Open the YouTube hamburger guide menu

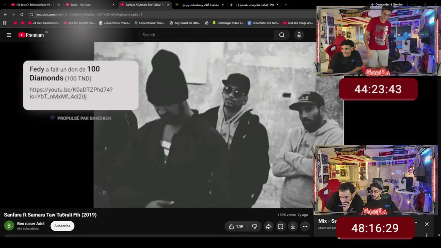point(9,35)
